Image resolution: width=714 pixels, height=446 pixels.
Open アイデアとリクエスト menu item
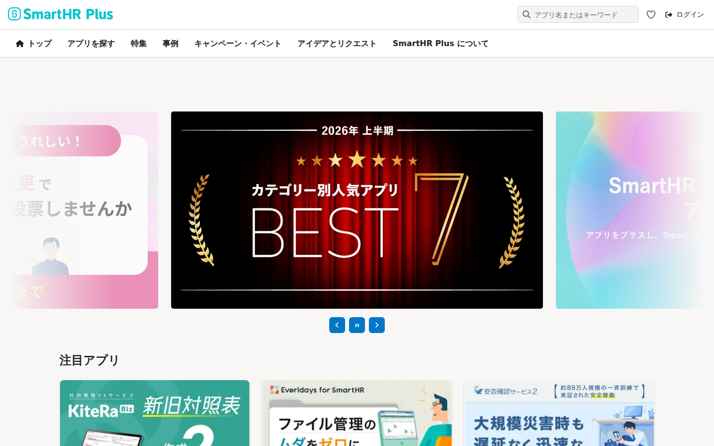coord(337,44)
